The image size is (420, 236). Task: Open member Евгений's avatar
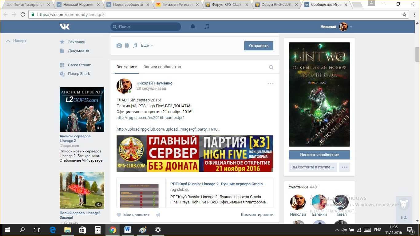point(319,202)
